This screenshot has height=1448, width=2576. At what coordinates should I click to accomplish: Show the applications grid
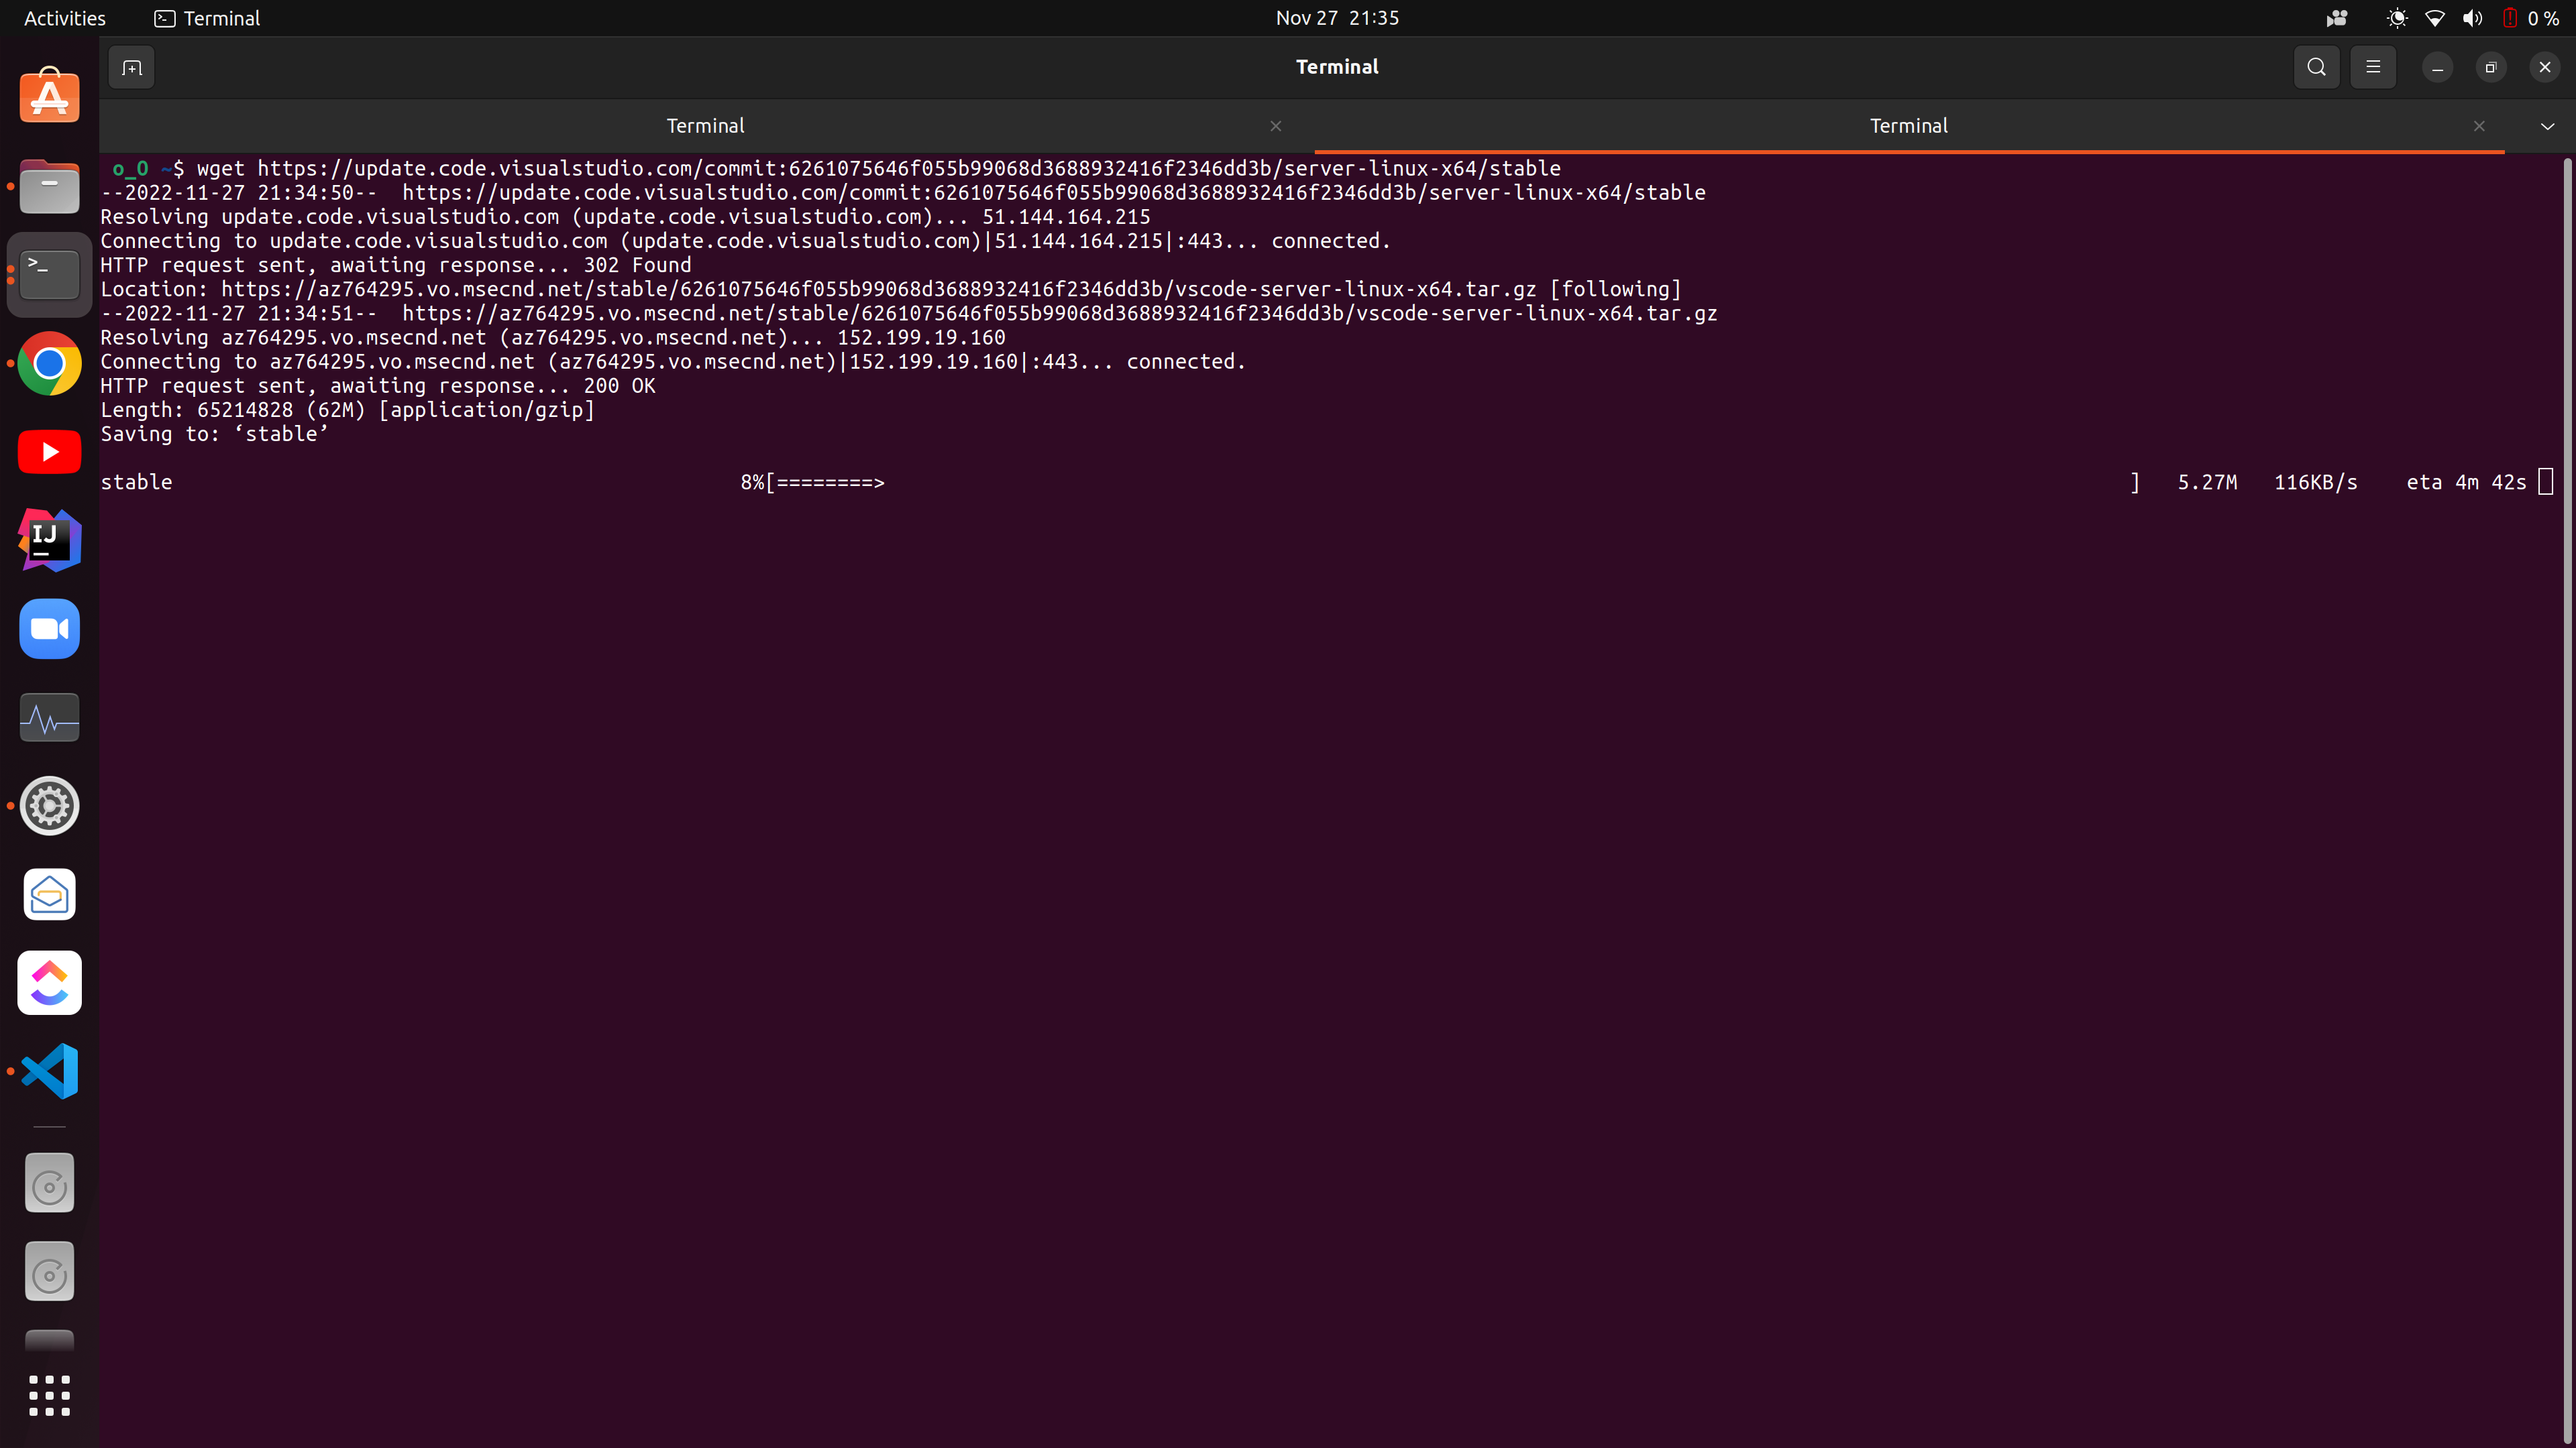[49, 1395]
